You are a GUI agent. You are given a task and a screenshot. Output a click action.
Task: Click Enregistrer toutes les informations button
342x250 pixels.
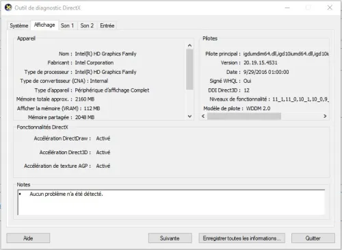241,238
